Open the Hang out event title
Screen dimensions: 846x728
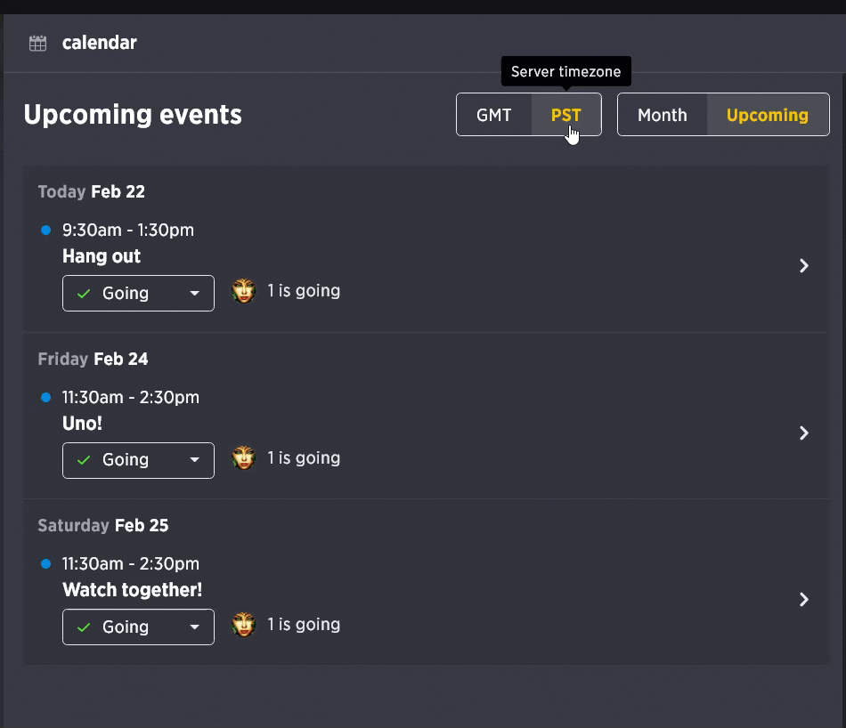(x=102, y=256)
